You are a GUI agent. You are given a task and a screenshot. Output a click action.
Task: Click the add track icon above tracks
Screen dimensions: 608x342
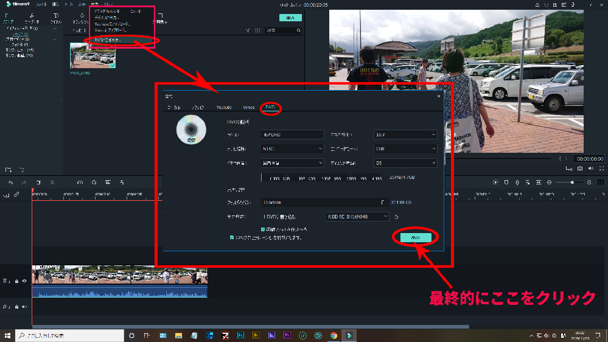tap(6, 195)
